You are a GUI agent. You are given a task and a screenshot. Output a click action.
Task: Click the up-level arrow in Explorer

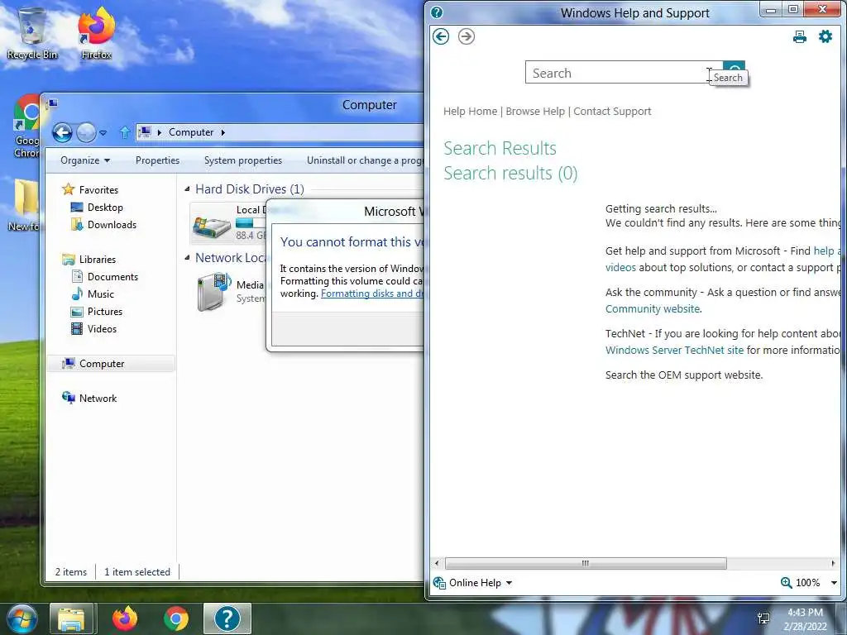coord(125,132)
